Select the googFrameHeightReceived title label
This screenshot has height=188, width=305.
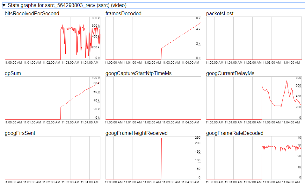136,133
